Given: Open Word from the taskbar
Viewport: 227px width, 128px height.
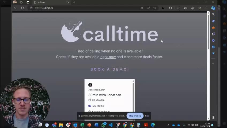Looking at the screenshot, I should click(96, 125).
